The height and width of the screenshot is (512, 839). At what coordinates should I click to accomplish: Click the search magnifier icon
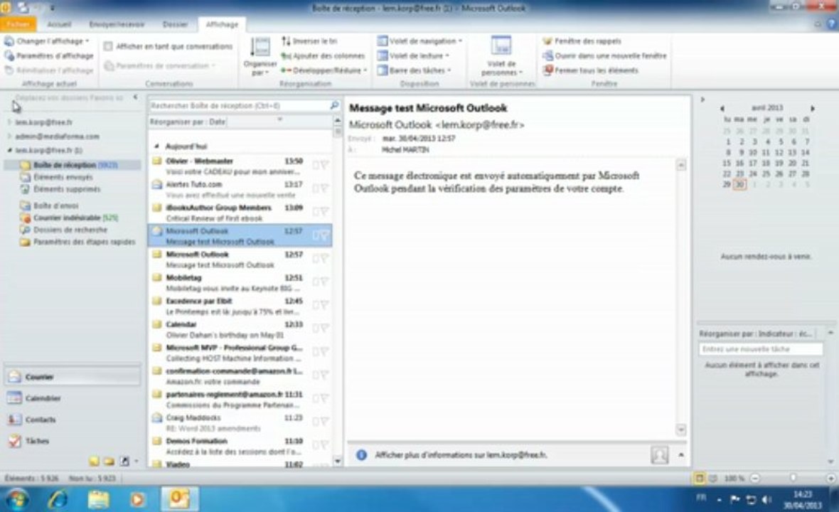pos(334,105)
